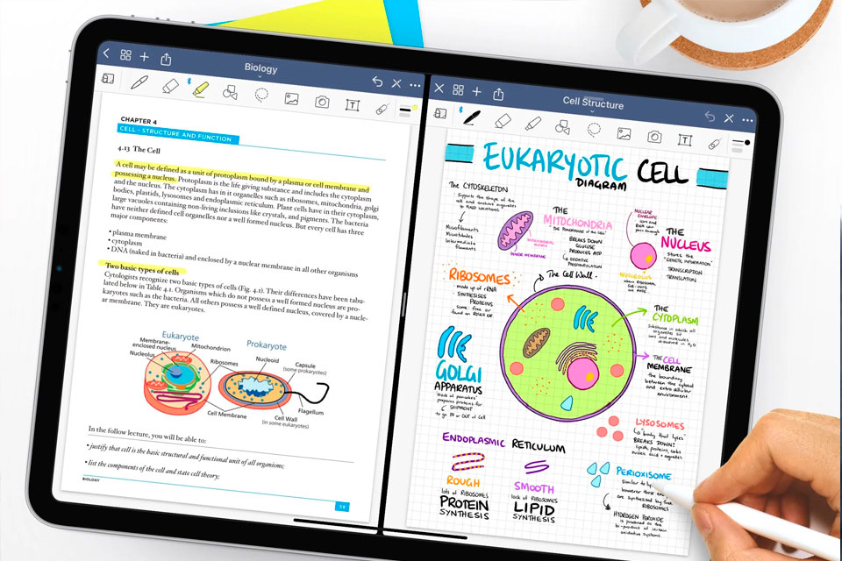The image size is (842, 561).
Task: Open more options menu in Cell Structure window
Action: click(x=747, y=119)
